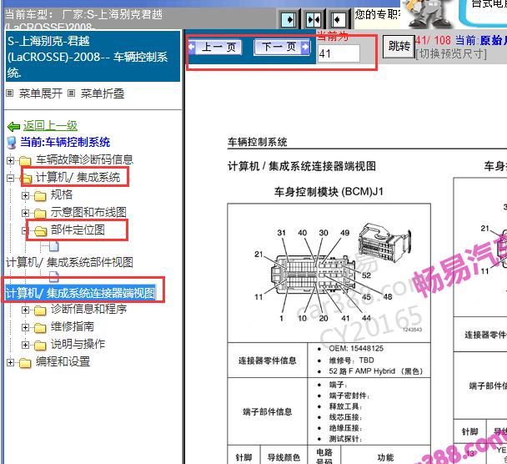Click the center-split panel arrows icon

(314, 19)
